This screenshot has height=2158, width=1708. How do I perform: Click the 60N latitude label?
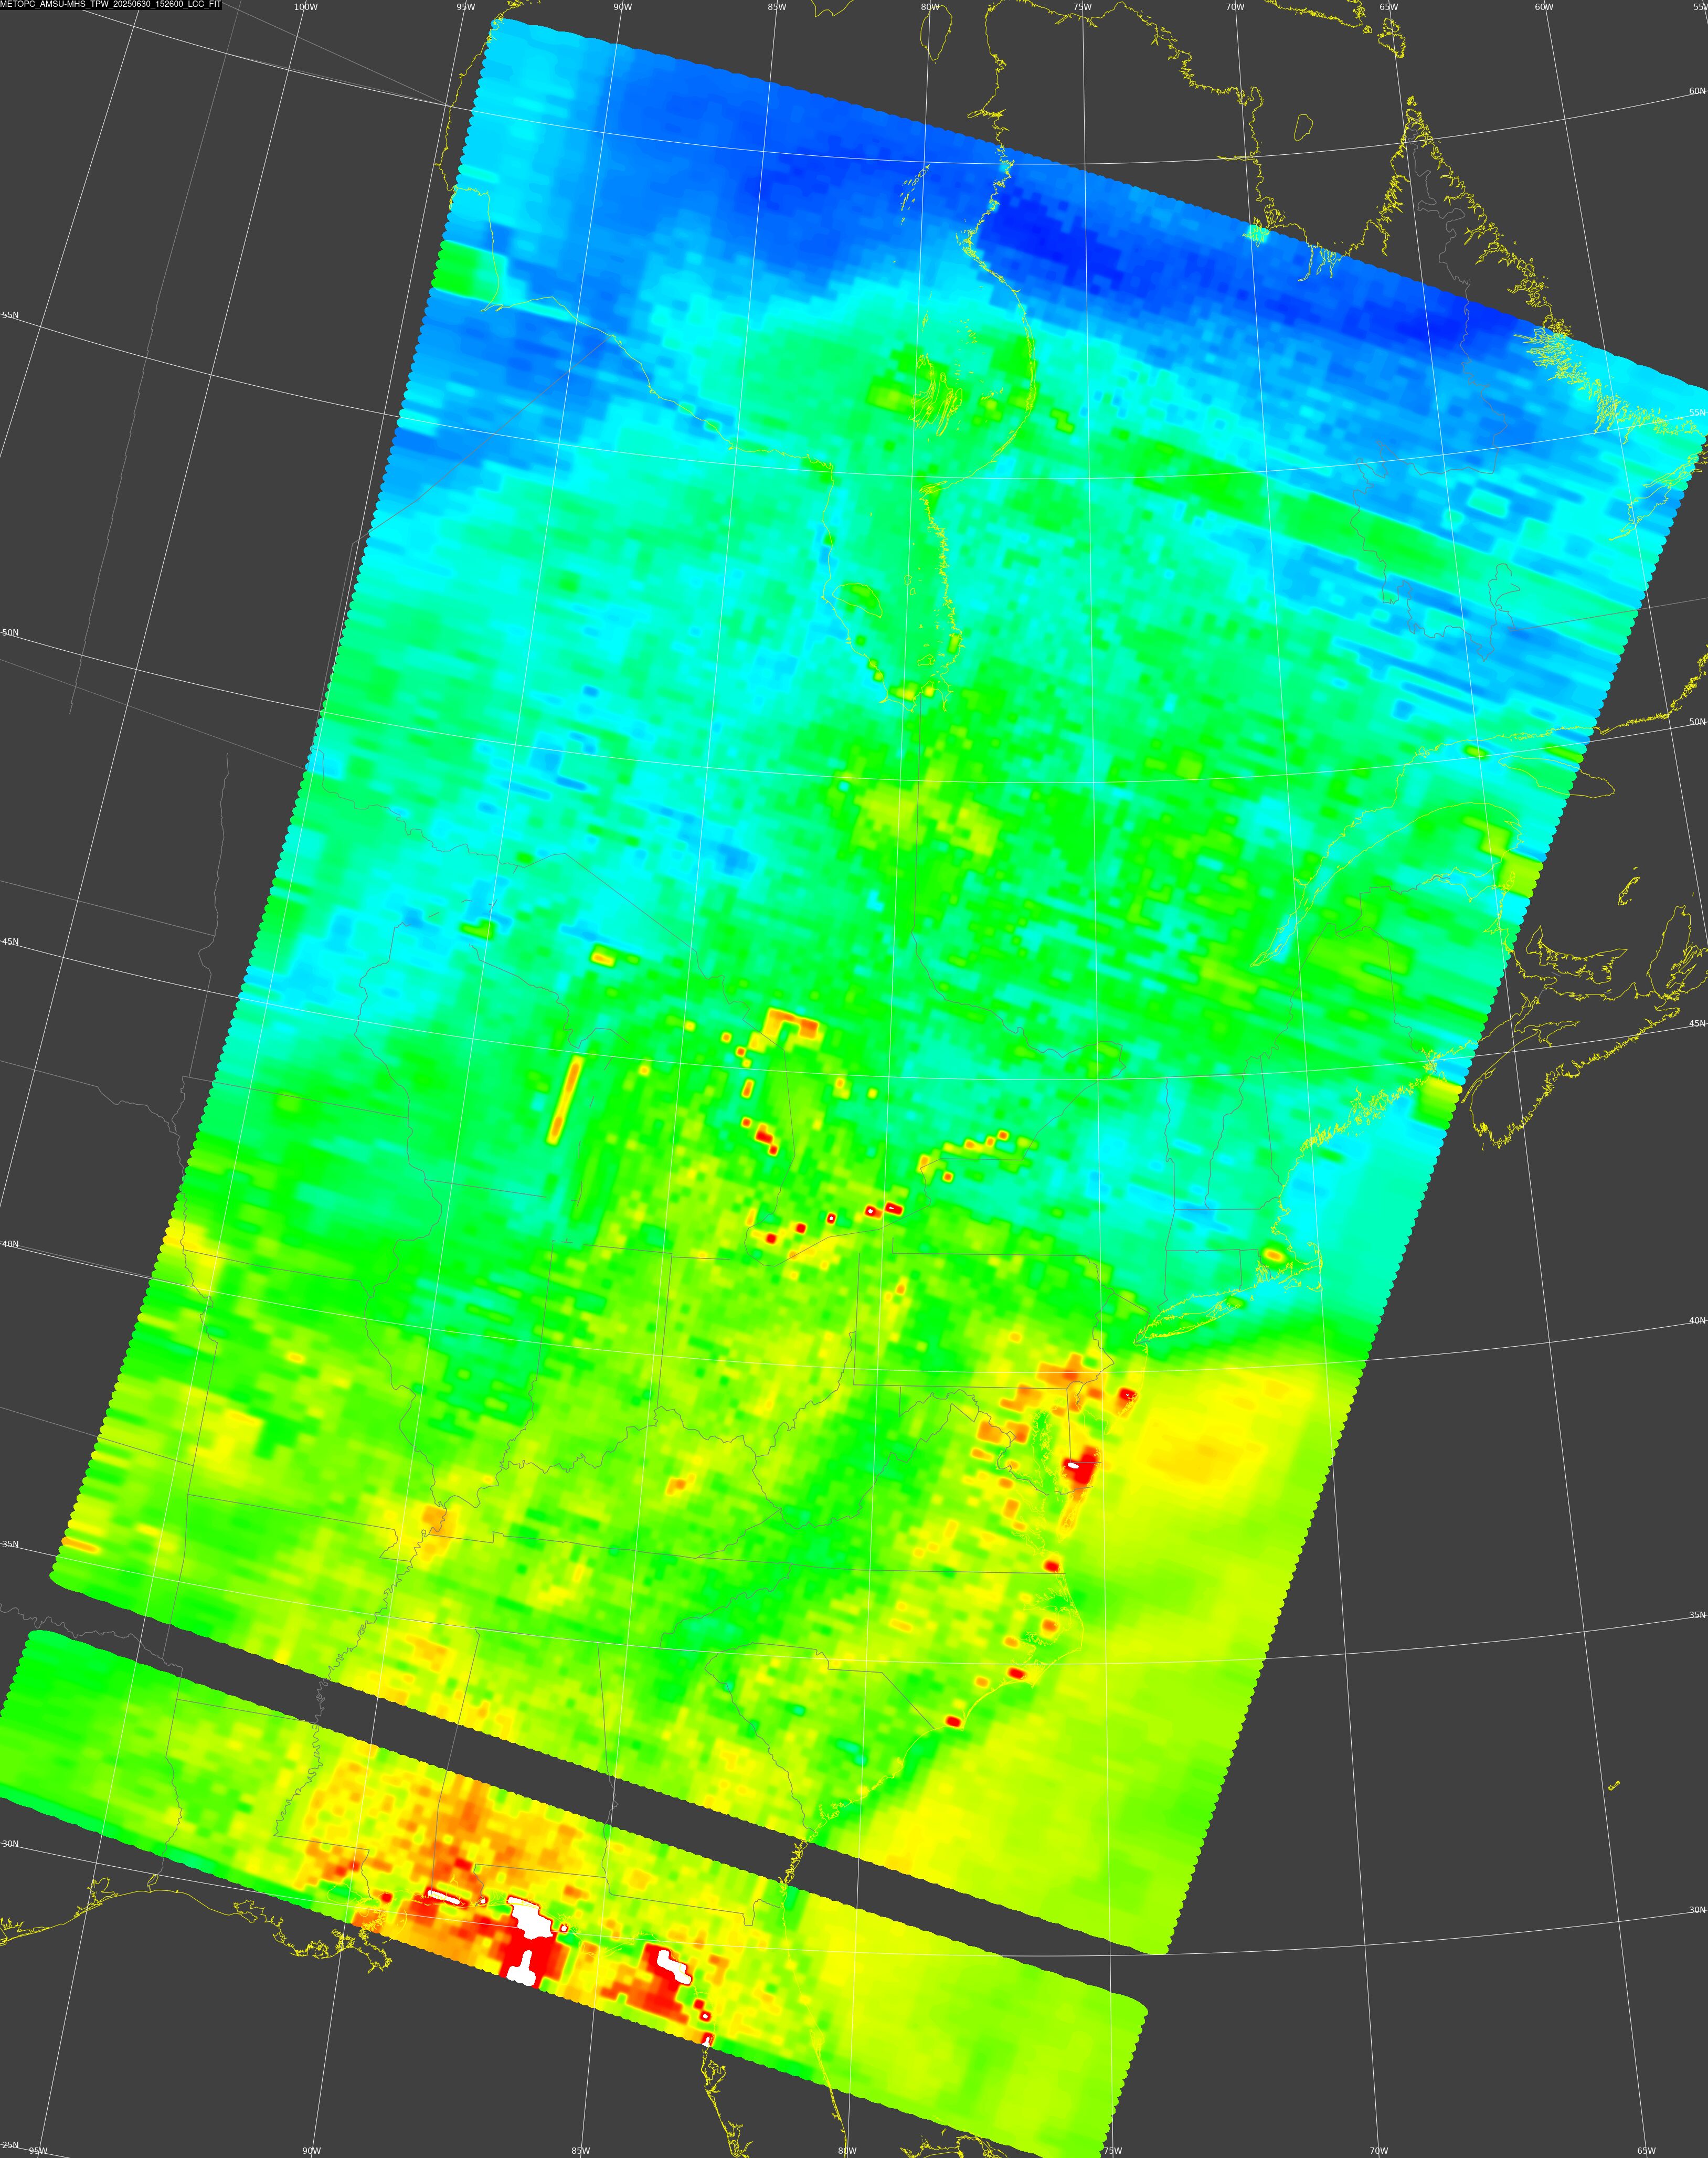(1697, 91)
